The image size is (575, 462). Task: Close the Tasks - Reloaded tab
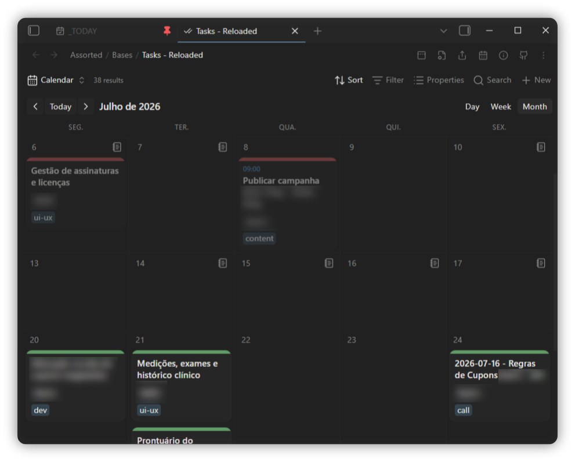coord(295,31)
